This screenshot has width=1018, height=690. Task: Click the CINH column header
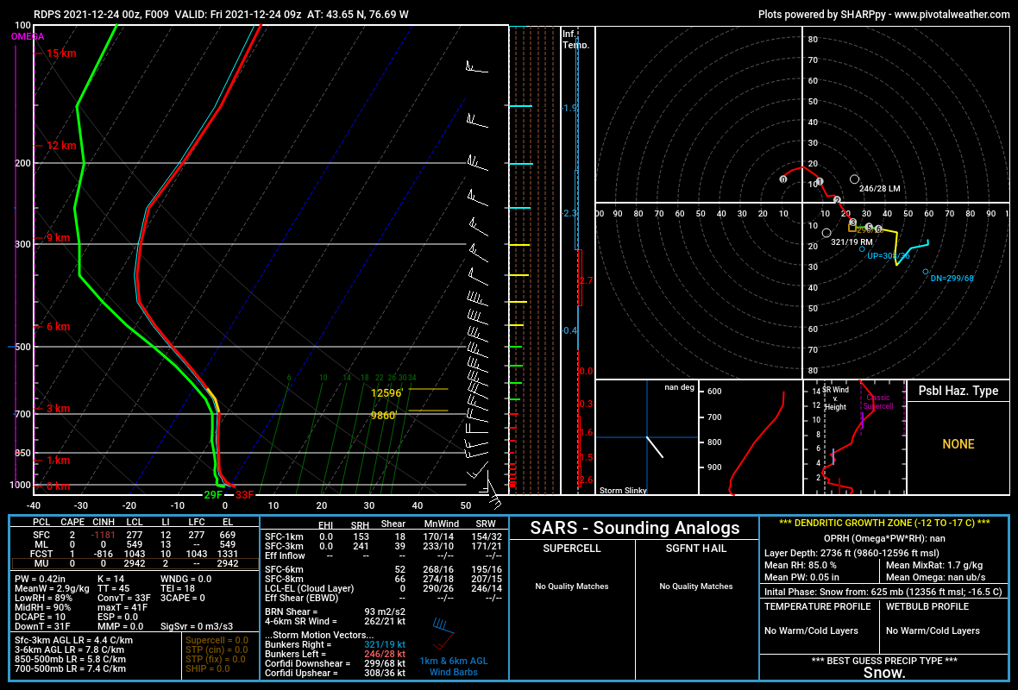point(104,522)
